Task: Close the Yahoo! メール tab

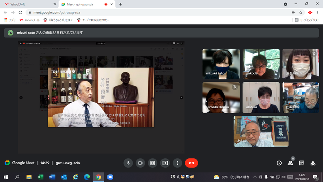Action: click(x=55, y=4)
